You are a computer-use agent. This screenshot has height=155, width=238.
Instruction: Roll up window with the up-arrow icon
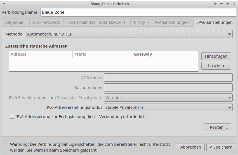(x=215, y=4)
